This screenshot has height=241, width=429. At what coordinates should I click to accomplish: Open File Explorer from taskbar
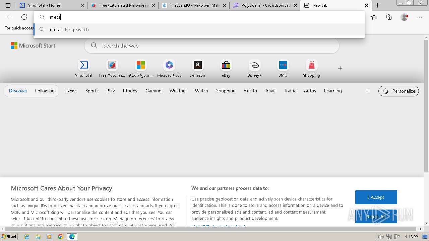(x=38, y=237)
